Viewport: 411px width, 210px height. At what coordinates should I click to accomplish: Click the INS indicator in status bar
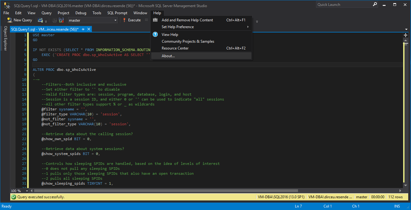pyautogui.click(x=397, y=206)
